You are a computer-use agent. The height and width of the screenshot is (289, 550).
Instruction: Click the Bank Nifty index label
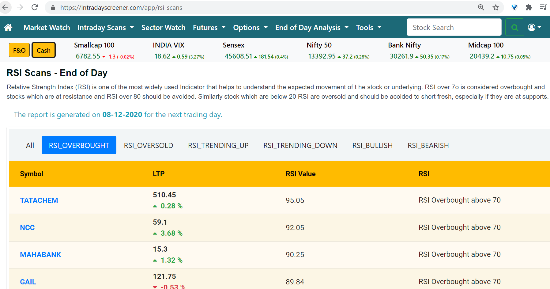click(x=404, y=45)
